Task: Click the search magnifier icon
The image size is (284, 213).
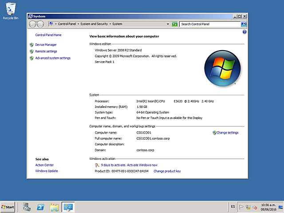Action: point(244,24)
